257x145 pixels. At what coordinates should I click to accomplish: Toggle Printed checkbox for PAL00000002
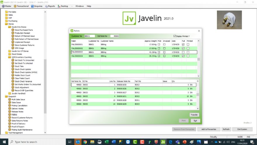188,48
